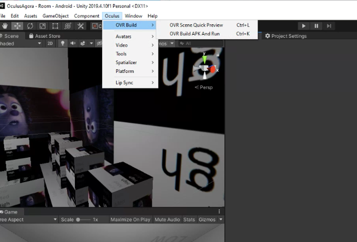Viewport: 357px width, 242px height.
Task: Open the Assets menu
Action: [x=31, y=16]
